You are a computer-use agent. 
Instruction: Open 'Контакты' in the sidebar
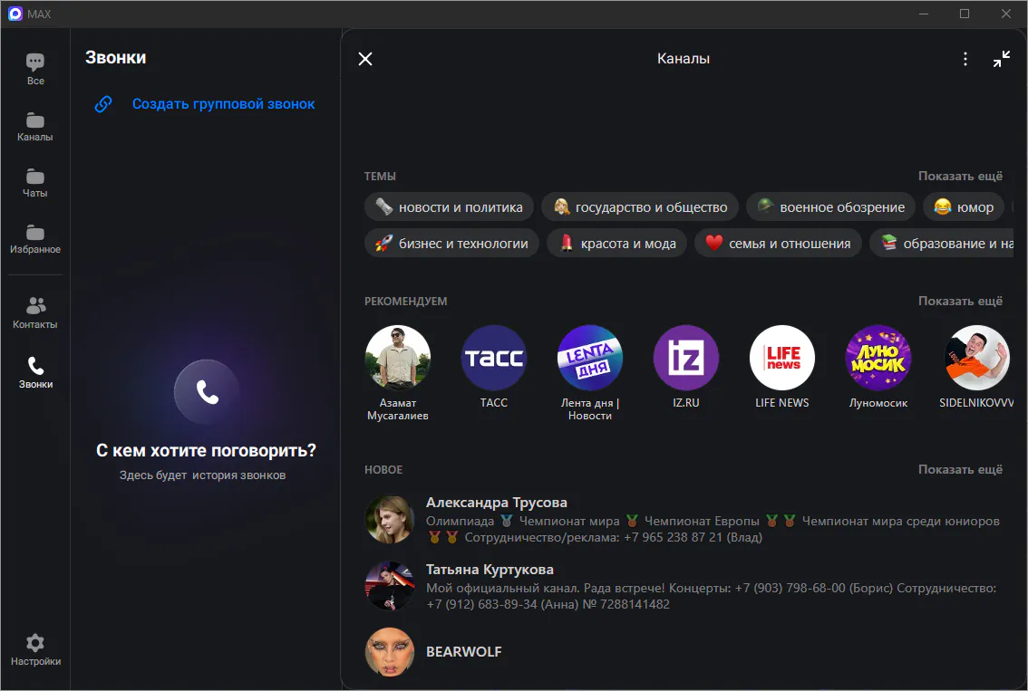pyautogui.click(x=35, y=312)
